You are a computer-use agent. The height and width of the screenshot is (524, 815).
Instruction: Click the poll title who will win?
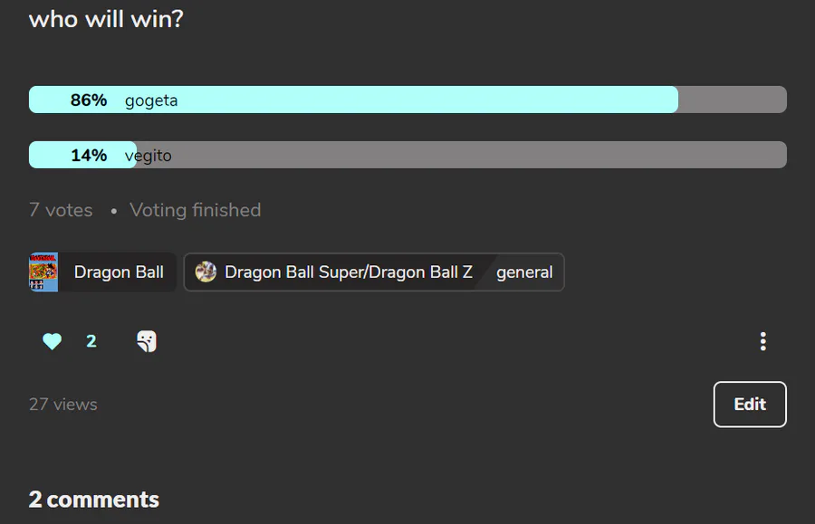click(x=106, y=20)
